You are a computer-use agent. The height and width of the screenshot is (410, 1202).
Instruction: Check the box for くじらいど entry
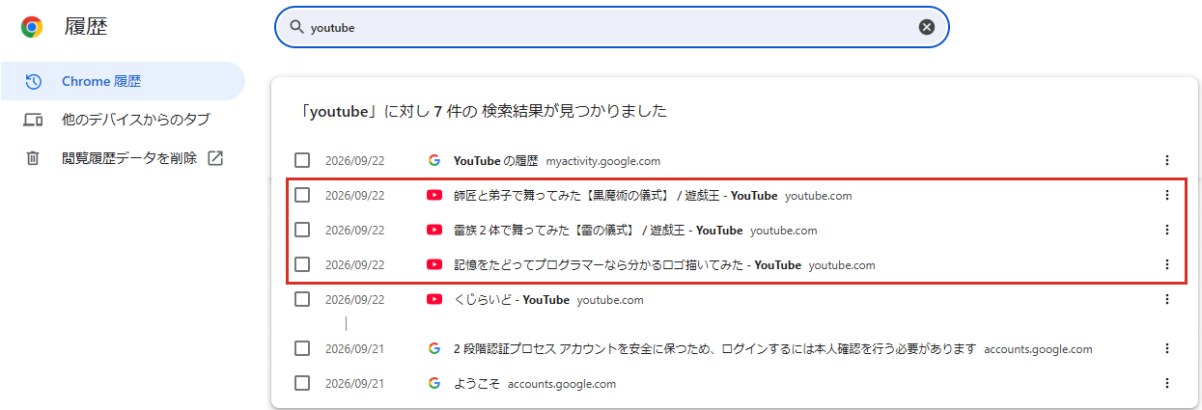[x=302, y=299]
